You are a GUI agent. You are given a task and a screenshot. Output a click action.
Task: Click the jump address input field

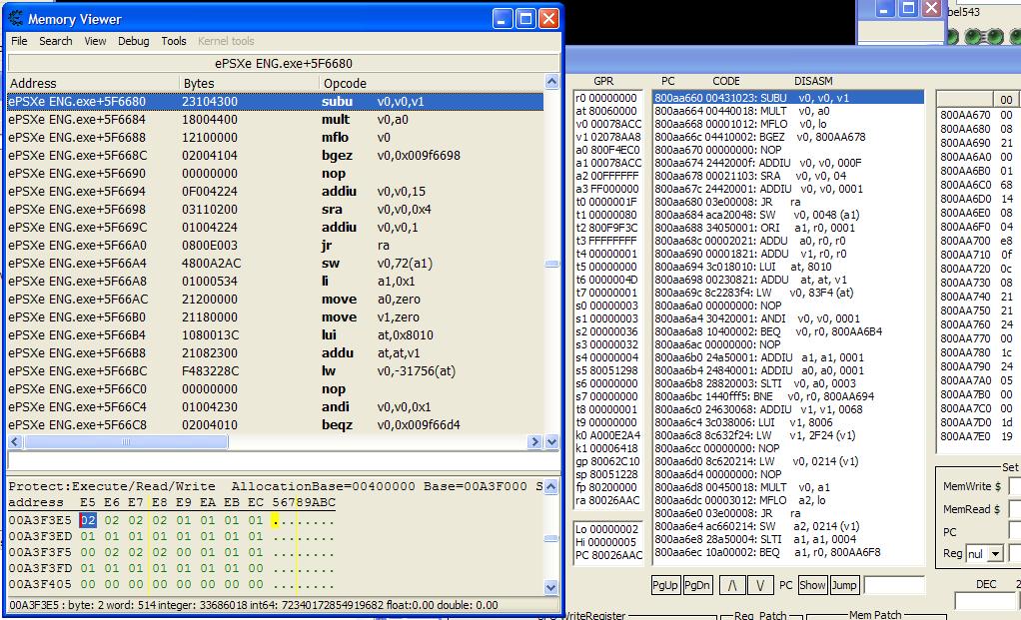[894, 585]
